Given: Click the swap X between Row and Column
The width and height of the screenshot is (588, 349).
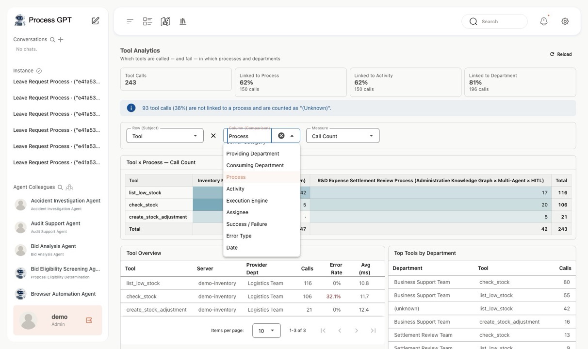Looking at the screenshot, I should [x=213, y=136].
